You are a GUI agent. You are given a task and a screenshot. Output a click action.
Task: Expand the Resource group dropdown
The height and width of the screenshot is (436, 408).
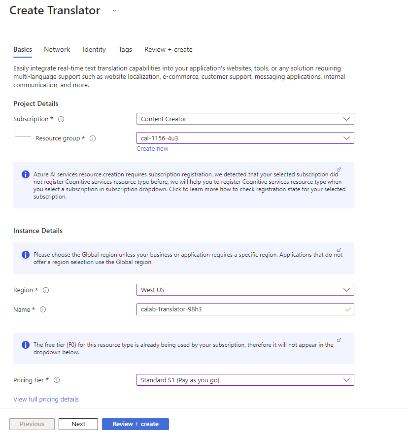(245, 138)
